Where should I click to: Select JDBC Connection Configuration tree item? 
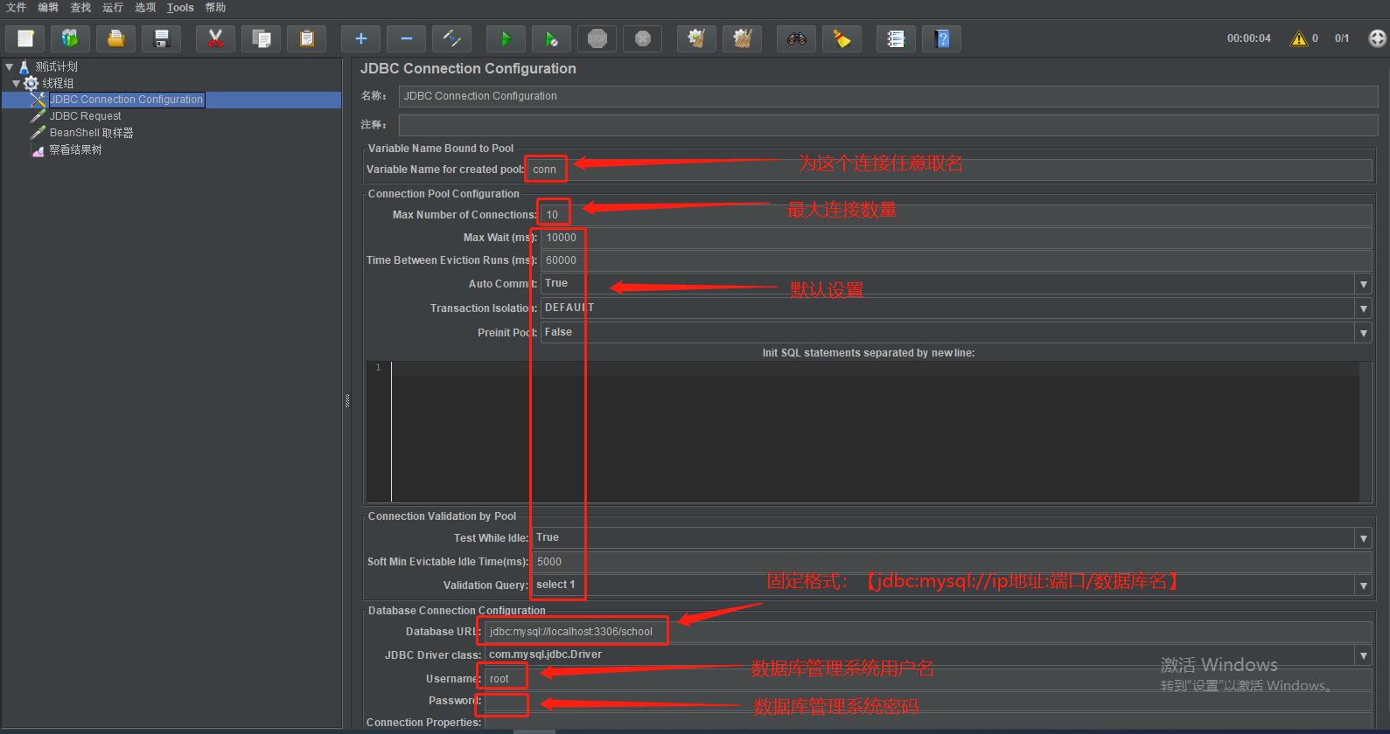pyautogui.click(x=126, y=100)
